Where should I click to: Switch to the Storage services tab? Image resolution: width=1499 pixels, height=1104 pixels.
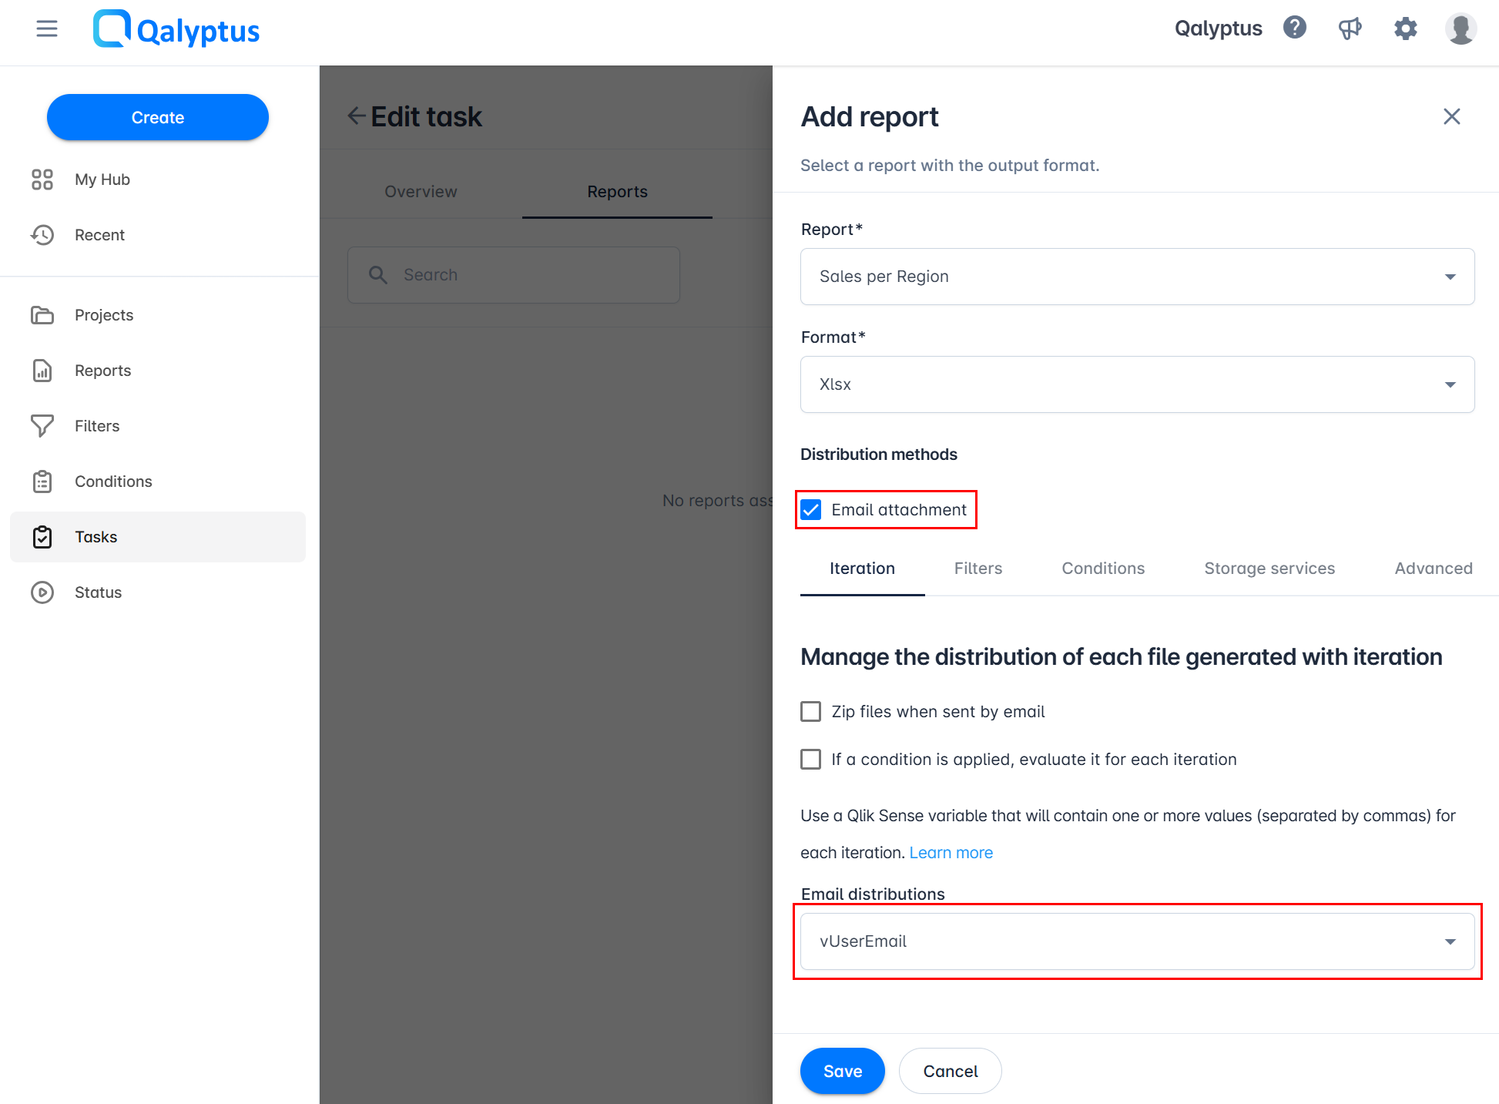(x=1269, y=568)
